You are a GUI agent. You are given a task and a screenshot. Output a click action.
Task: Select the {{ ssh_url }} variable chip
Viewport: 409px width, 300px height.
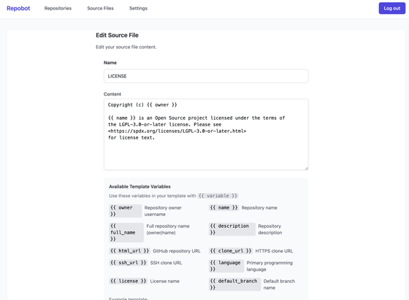tap(128, 263)
